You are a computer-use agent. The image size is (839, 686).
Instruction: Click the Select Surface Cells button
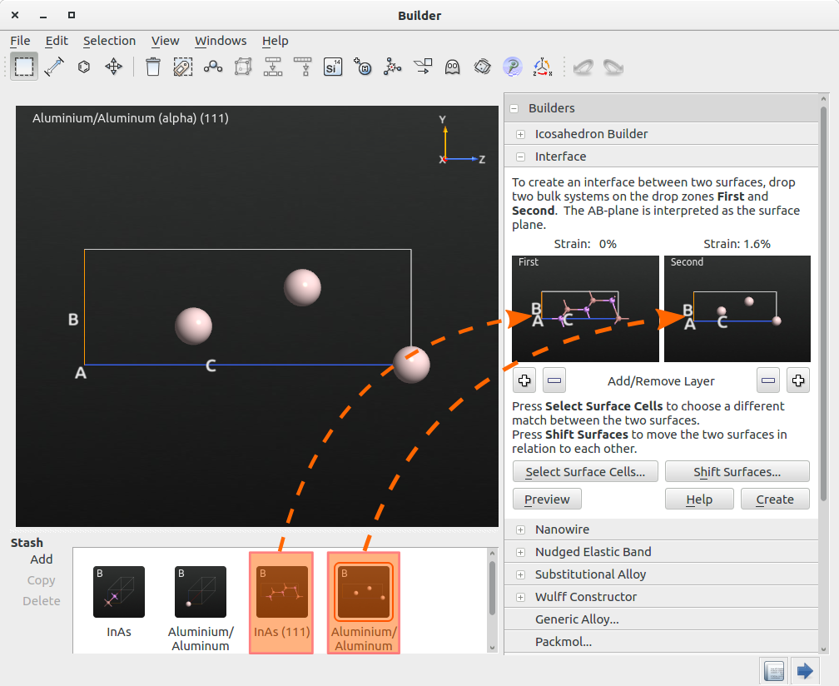585,472
